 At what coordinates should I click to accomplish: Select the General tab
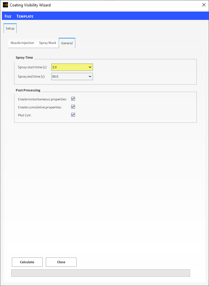coord(67,43)
